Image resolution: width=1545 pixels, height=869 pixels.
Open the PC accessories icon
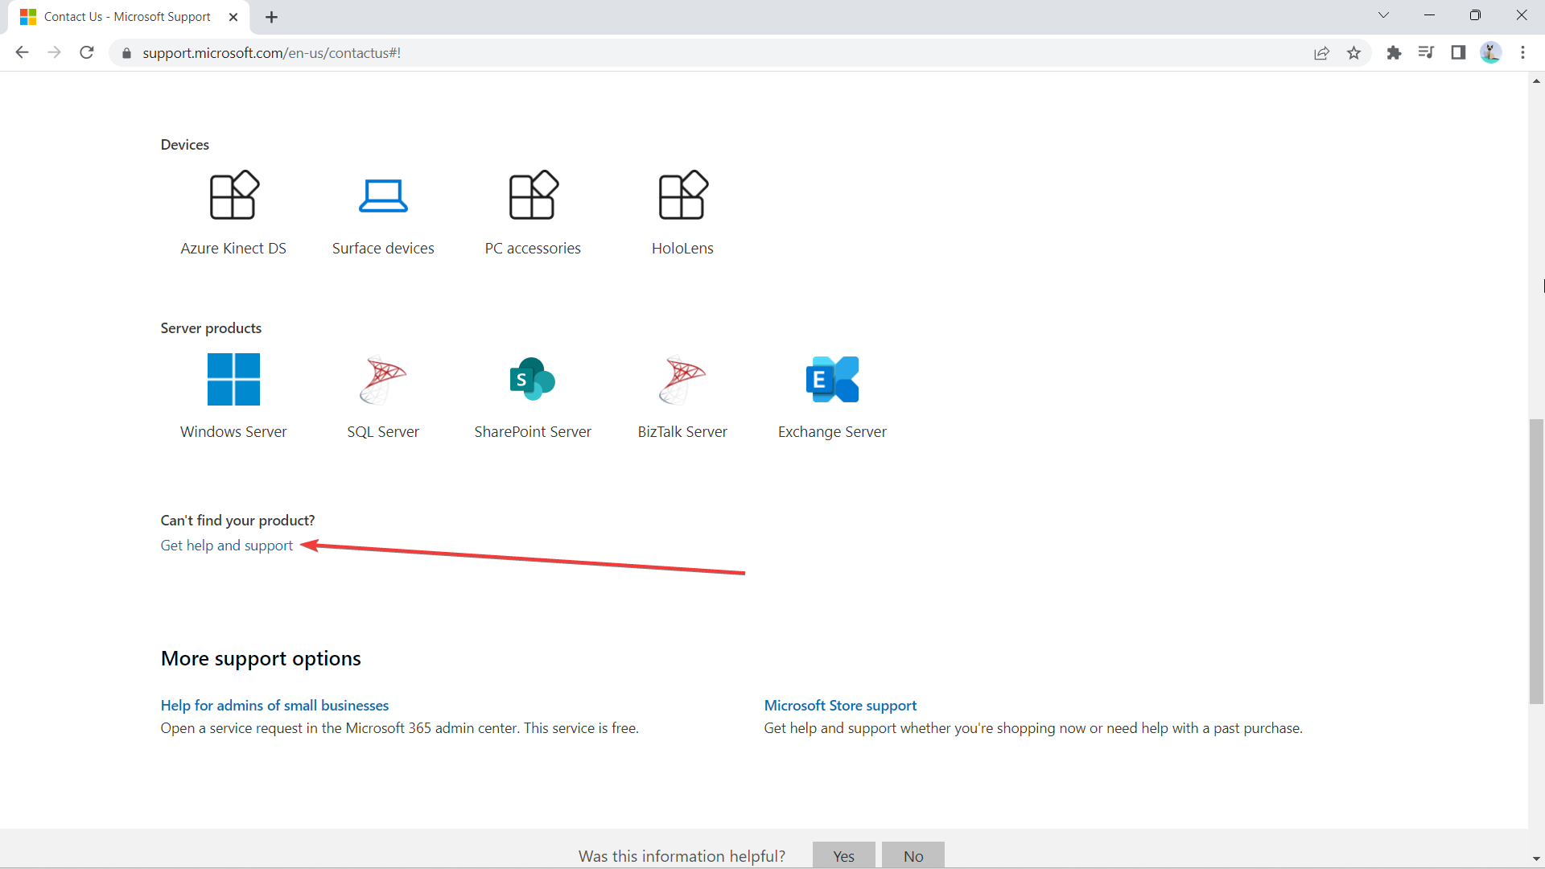pyautogui.click(x=533, y=196)
